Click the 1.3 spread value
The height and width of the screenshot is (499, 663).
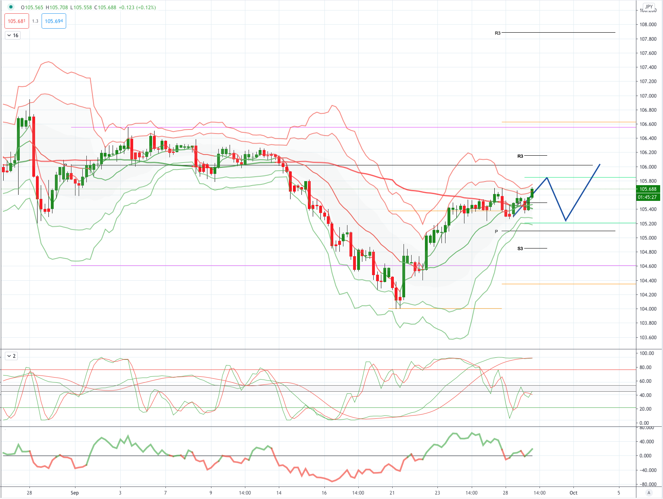click(35, 21)
